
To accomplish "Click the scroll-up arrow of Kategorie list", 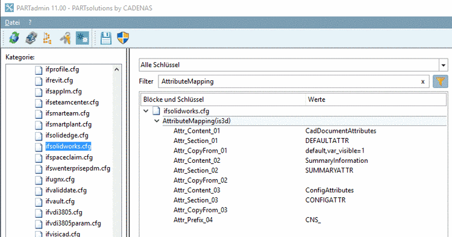I will click(116, 69).
